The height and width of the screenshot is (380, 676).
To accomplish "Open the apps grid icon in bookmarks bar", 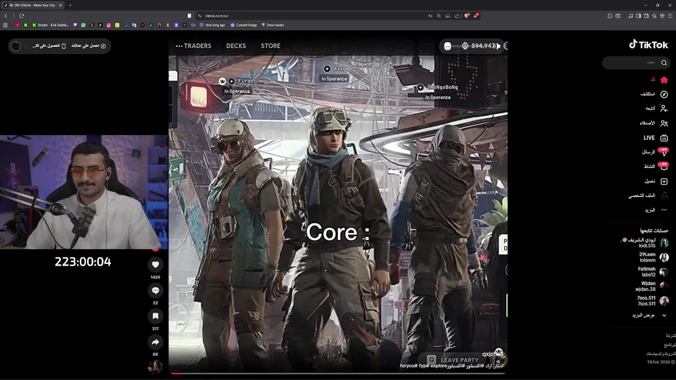I will (5, 25).
